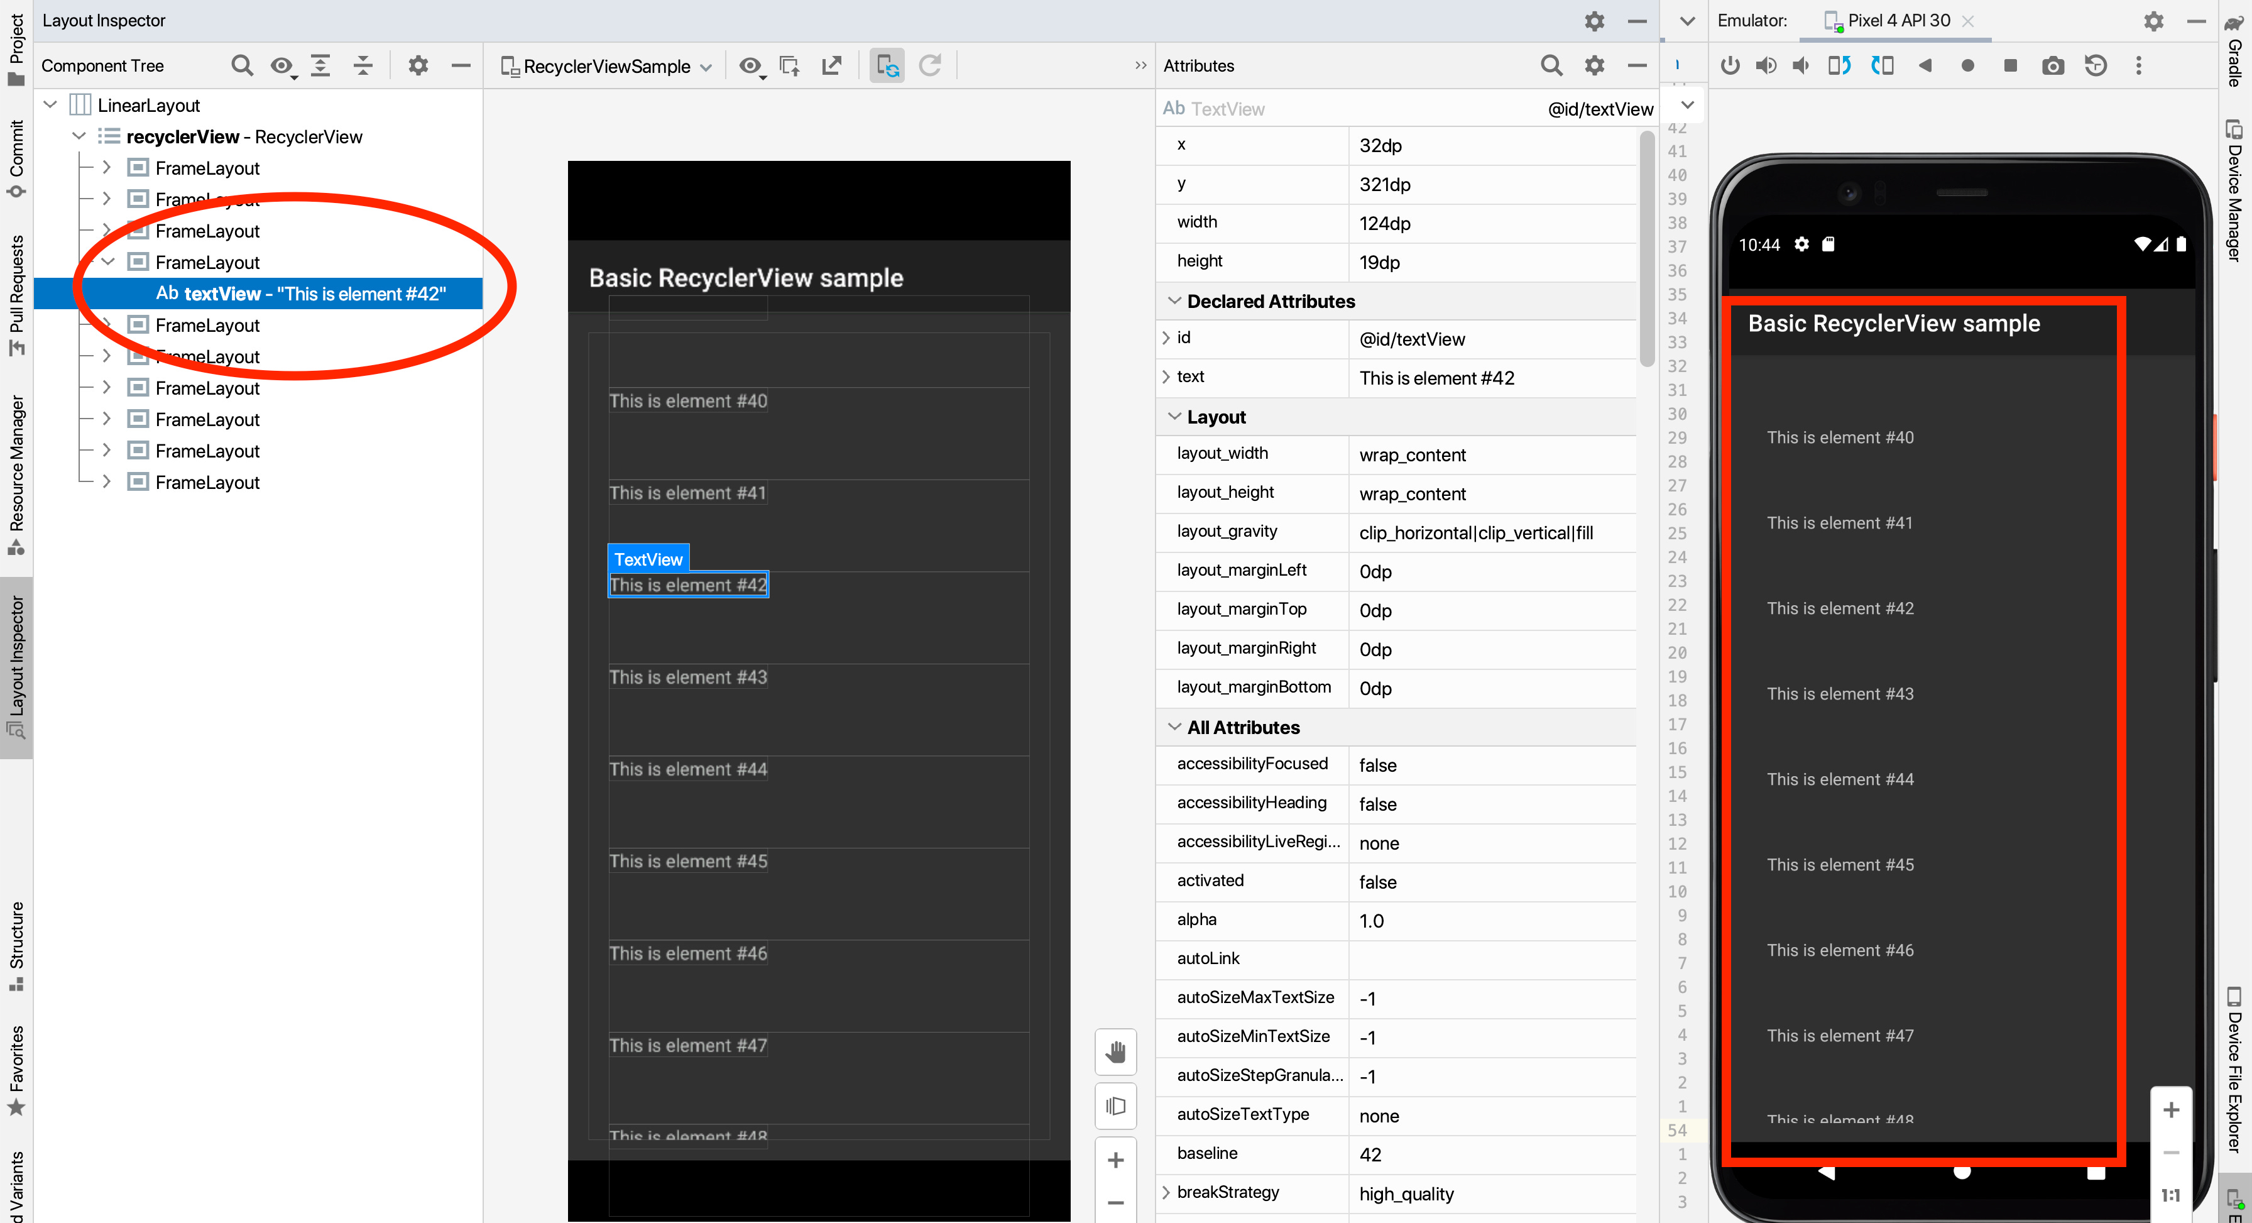Search the Component Tree

pos(242,65)
